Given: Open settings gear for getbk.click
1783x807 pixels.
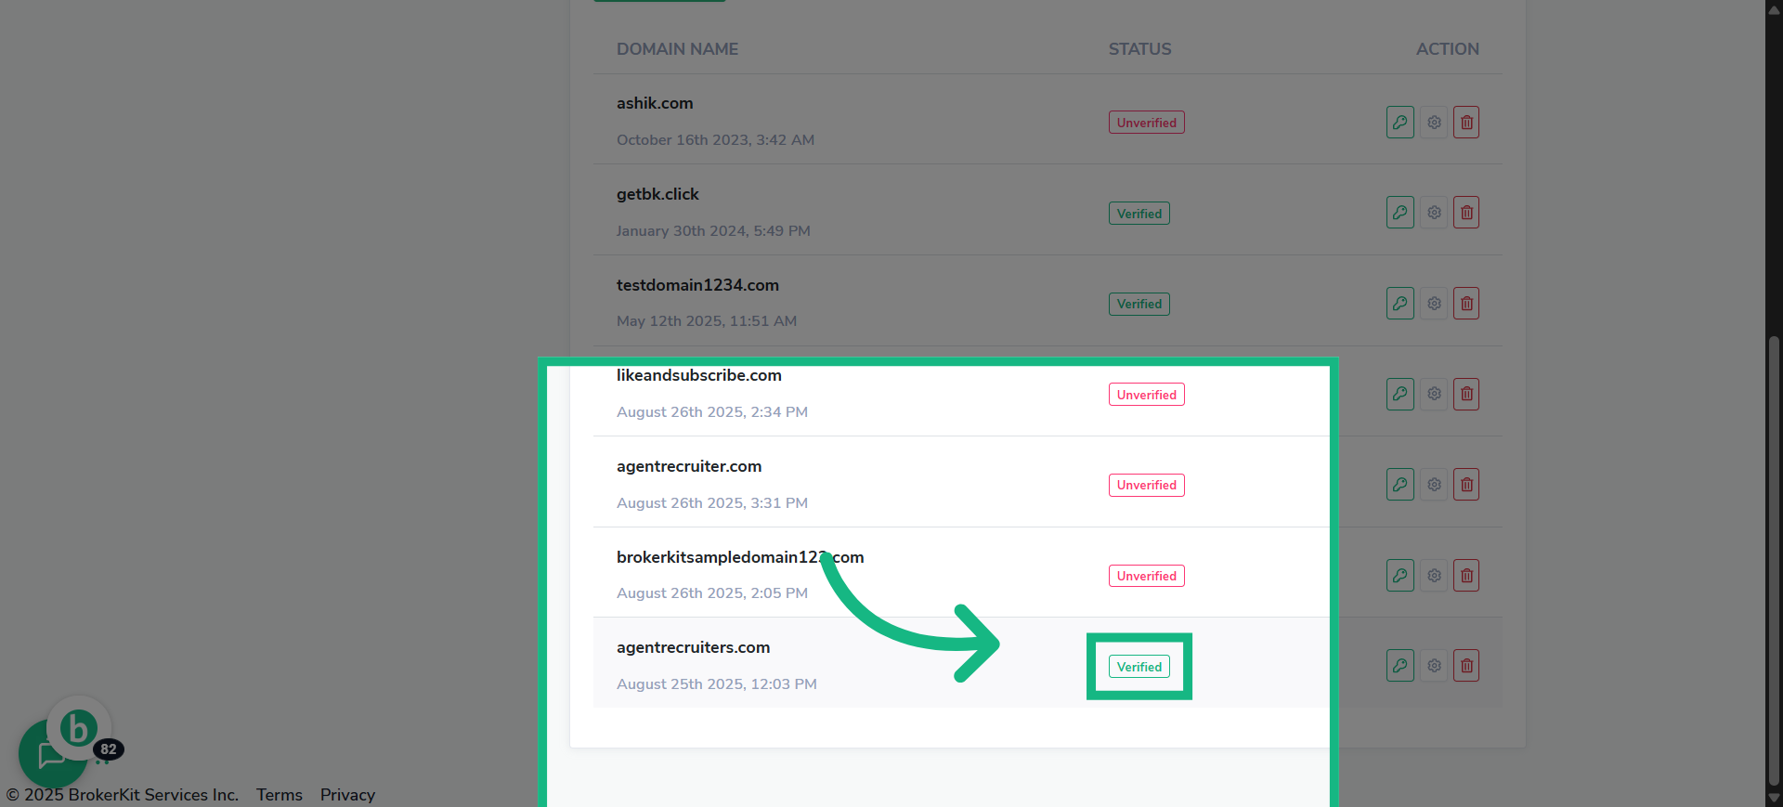Looking at the screenshot, I should click(x=1434, y=213).
